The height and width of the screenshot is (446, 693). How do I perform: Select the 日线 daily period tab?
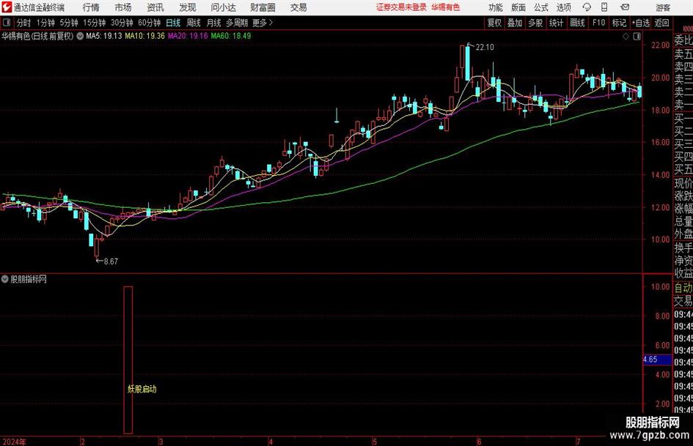click(x=173, y=23)
